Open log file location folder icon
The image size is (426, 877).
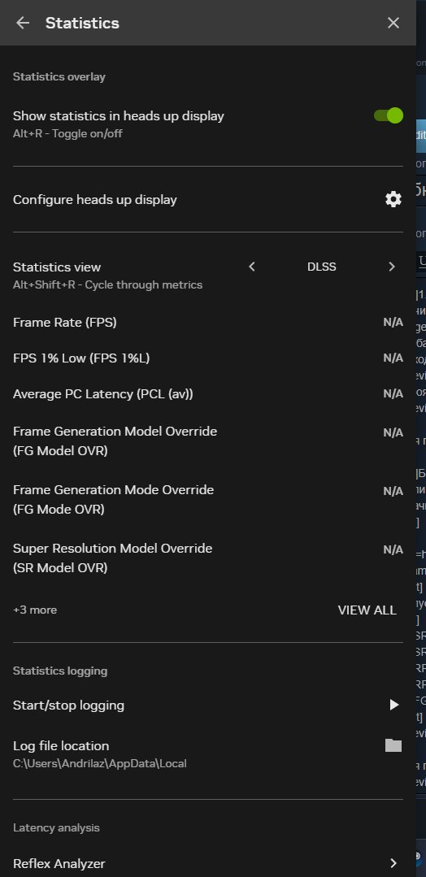coord(393,745)
